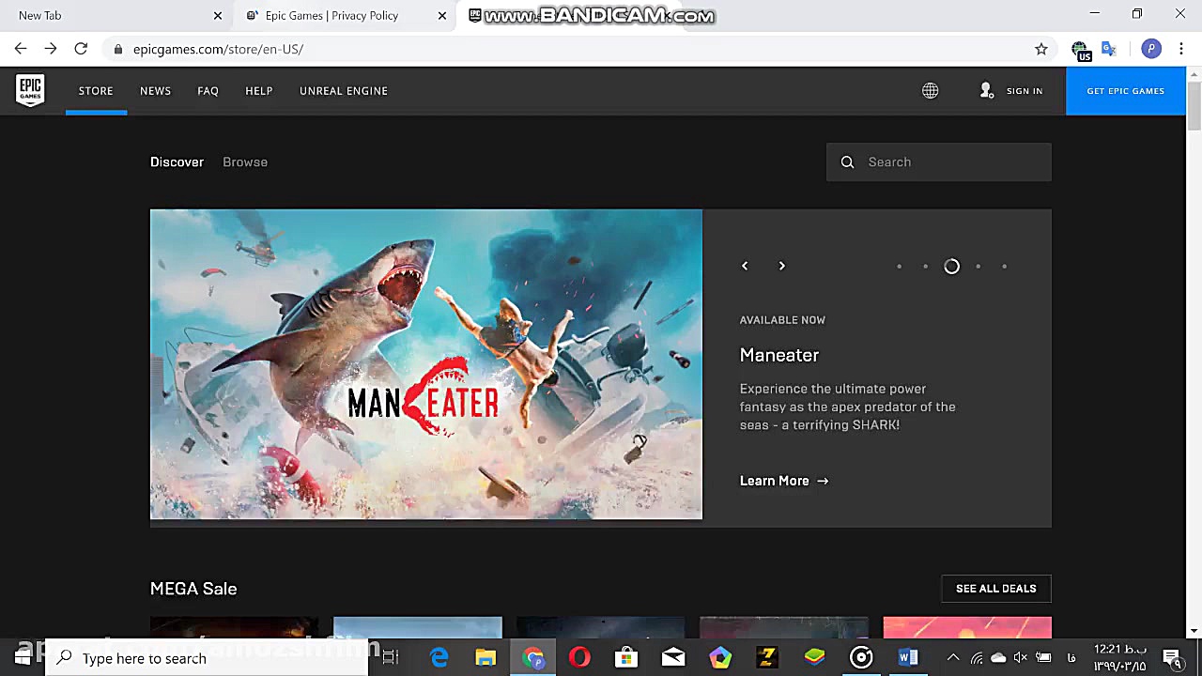Click the Maneater banner image
1202x676 pixels.
click(x=426, y=364)
